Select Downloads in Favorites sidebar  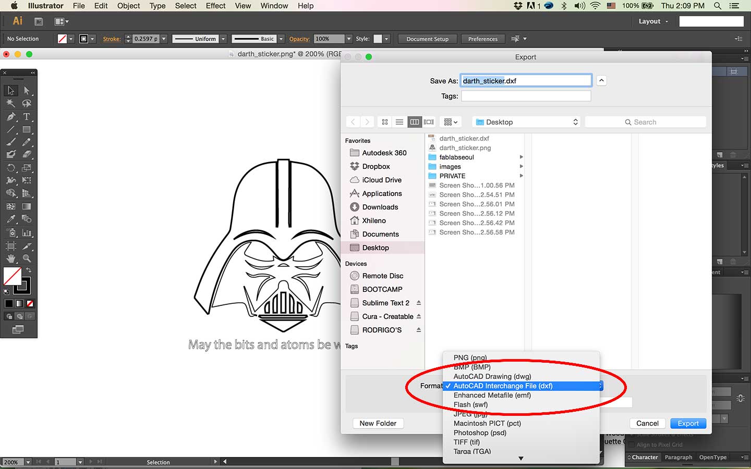pos(380,207)
